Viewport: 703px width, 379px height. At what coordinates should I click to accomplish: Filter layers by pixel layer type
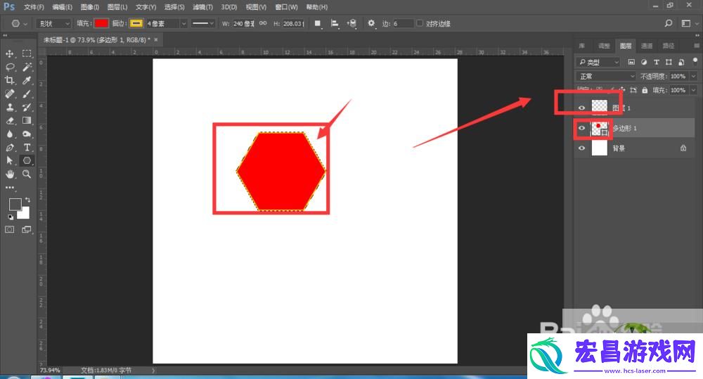point(631,62)
